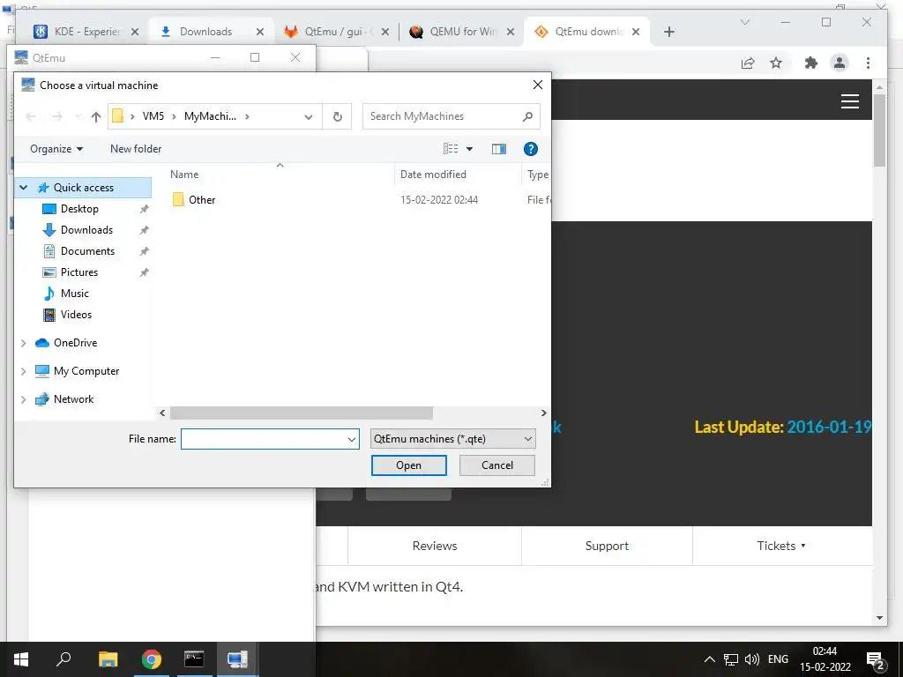Screen dimensions: 903x677
Task: Expand the OneDrive tree node
Action: tap(24, 343)
